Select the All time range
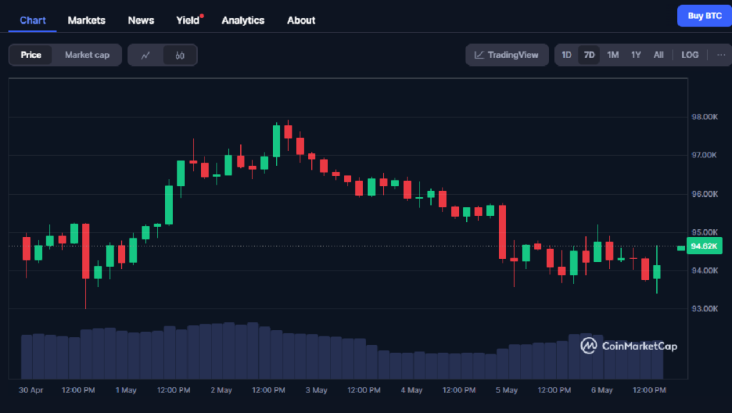The height and width of the screenshot is (413, 732). 658,55
